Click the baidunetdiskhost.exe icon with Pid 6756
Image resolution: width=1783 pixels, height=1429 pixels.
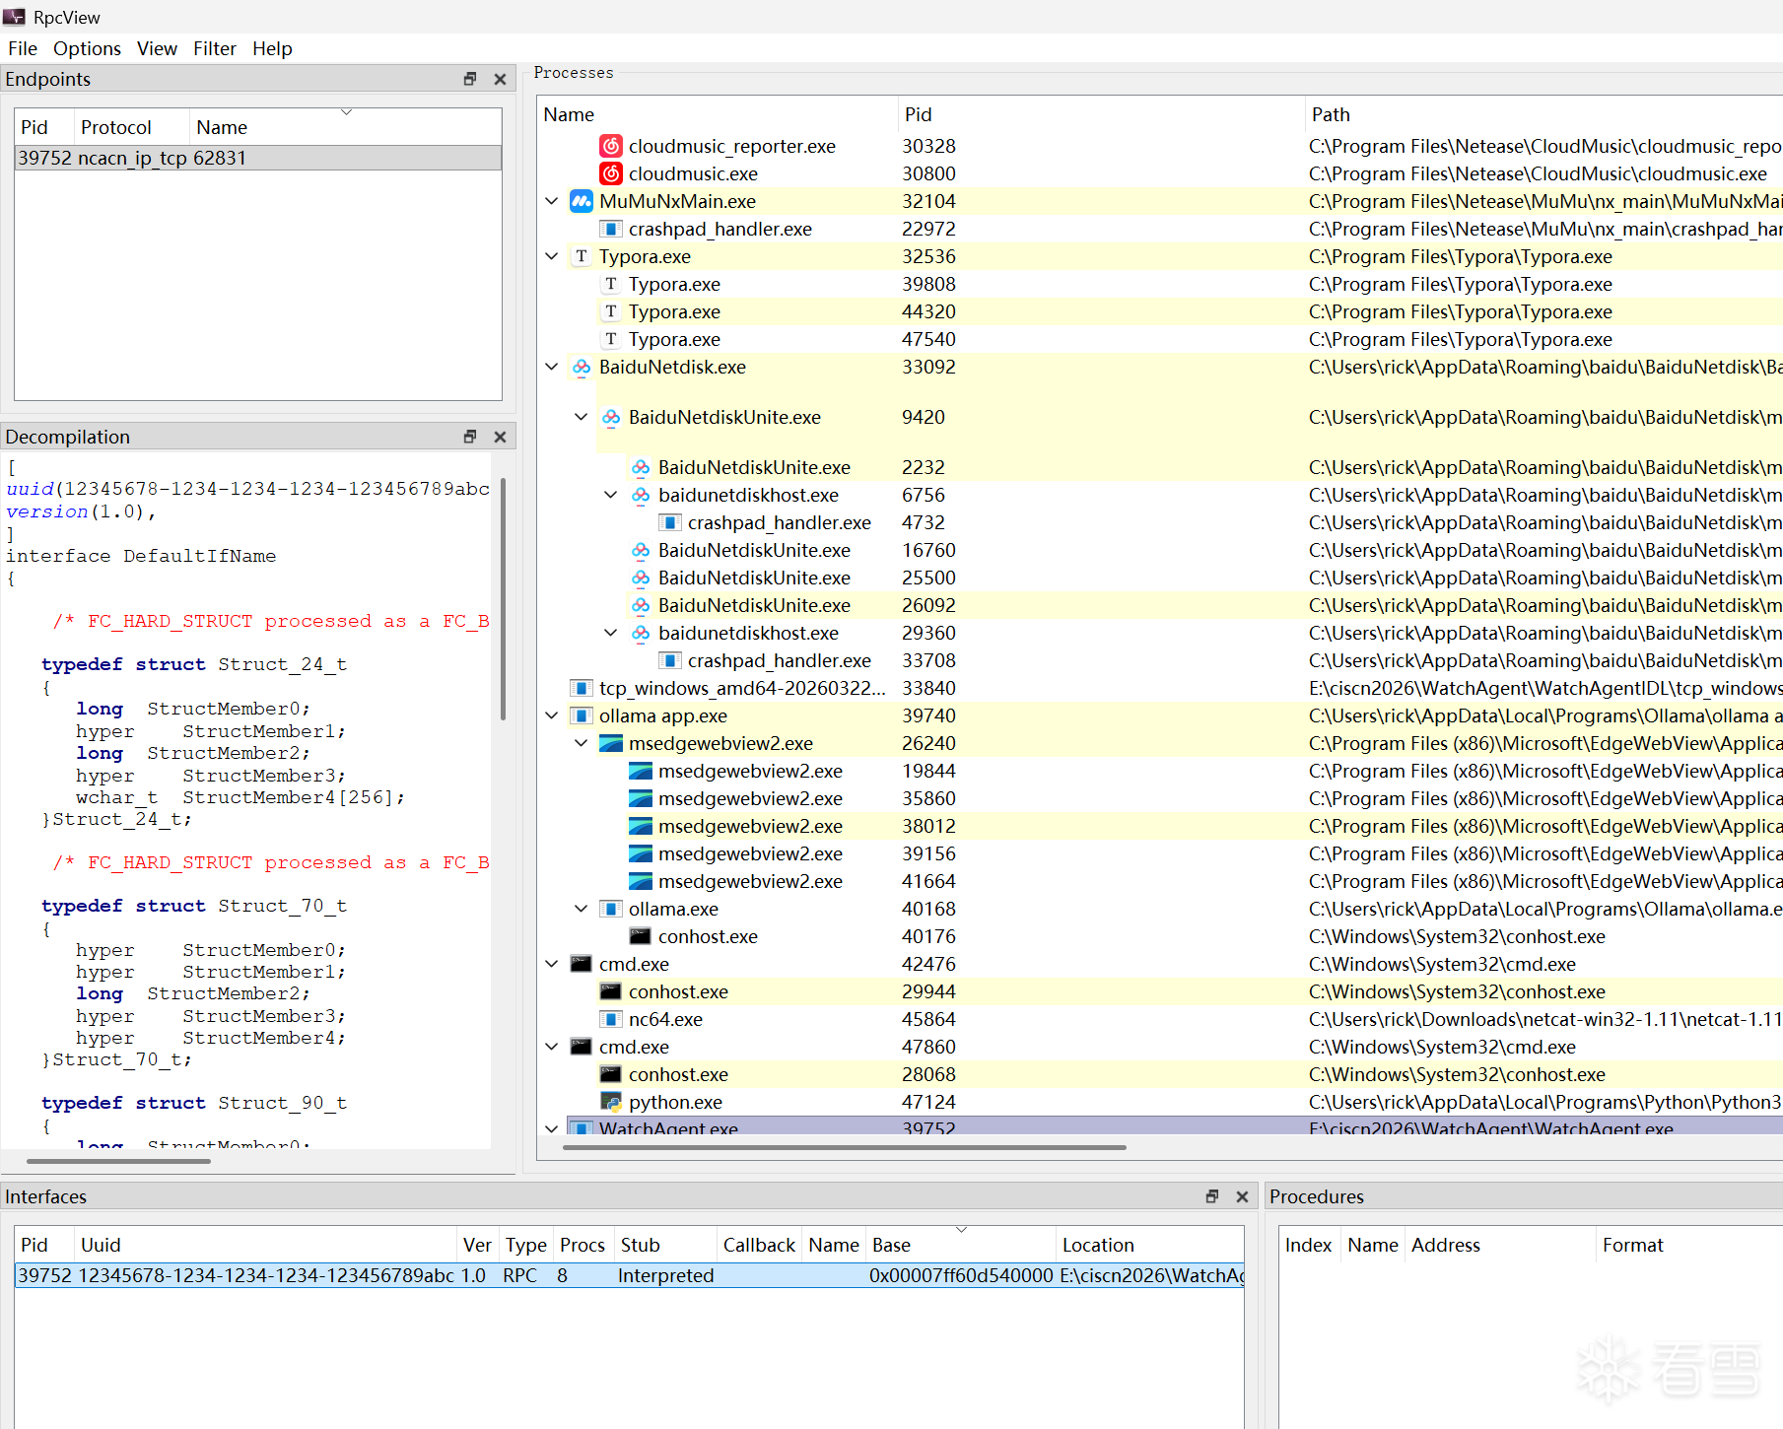641,495
